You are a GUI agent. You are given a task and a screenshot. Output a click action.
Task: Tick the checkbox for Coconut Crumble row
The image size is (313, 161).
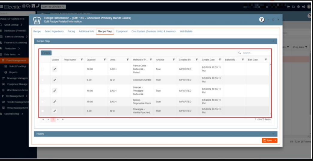pos(43,80)
